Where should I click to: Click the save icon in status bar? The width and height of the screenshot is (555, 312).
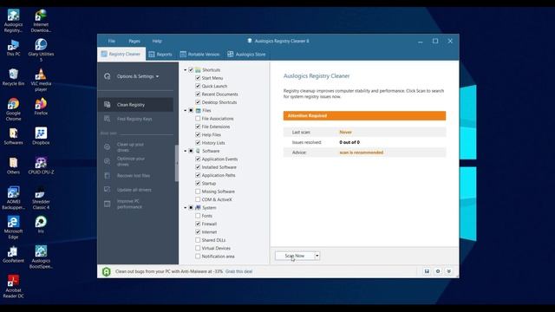click(x=427, y=271)
